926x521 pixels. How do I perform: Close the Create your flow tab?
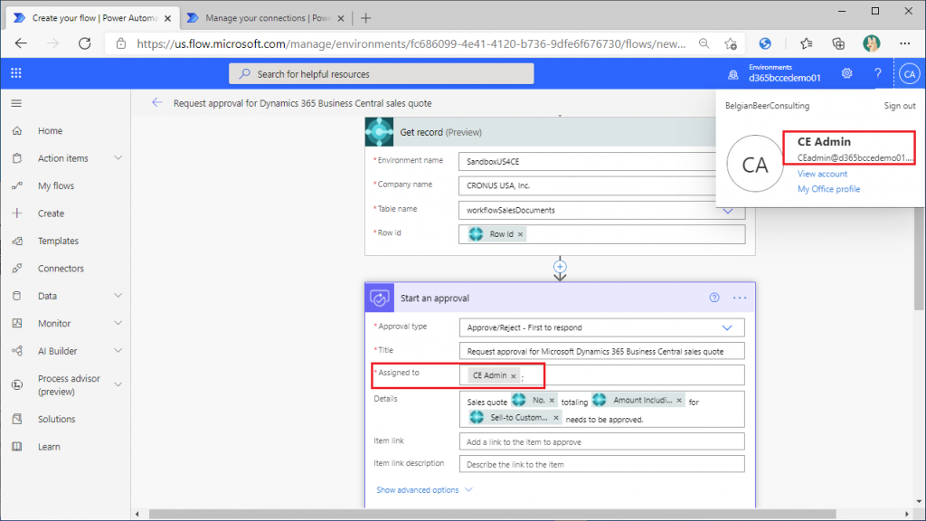coord(167,18)
